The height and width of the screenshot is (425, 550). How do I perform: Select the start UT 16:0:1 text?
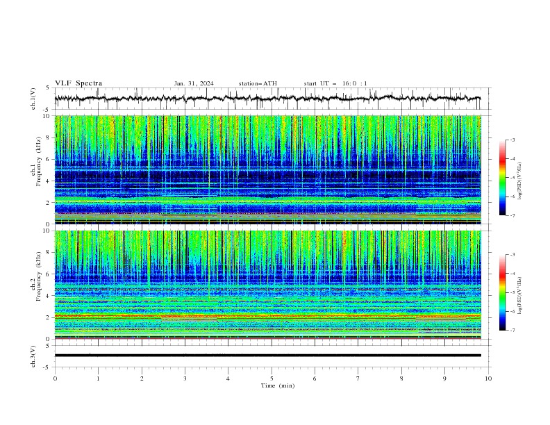[335, 83]
